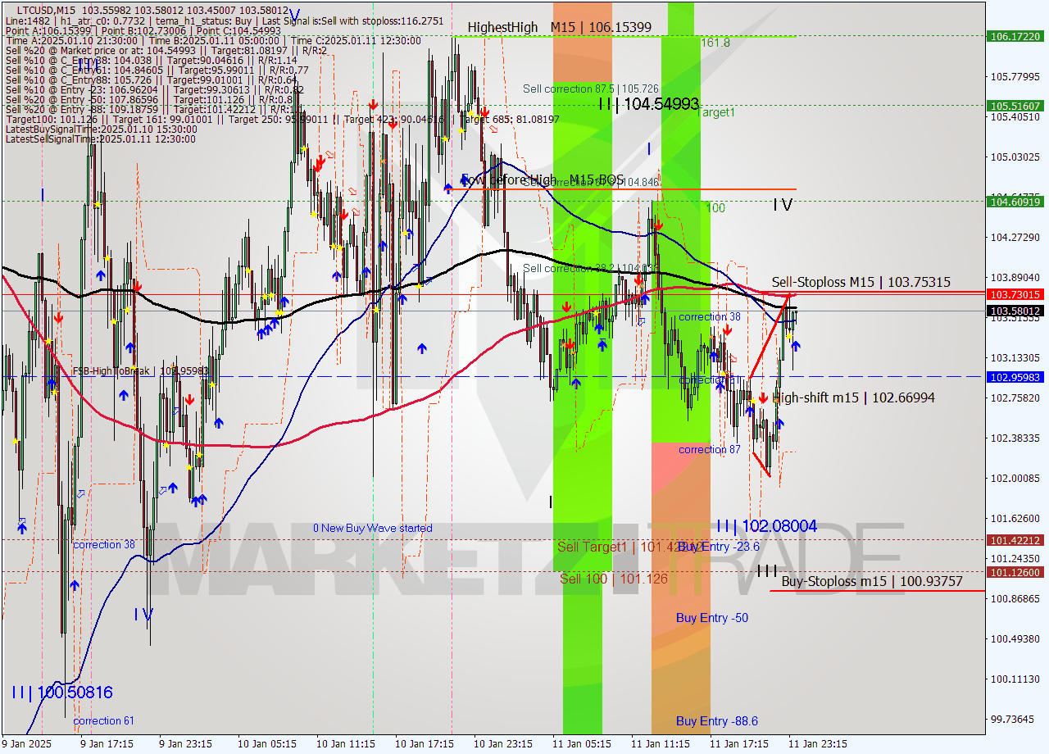
Task: Click the 'Buy Entry -50' label
Action: (712, 618)
